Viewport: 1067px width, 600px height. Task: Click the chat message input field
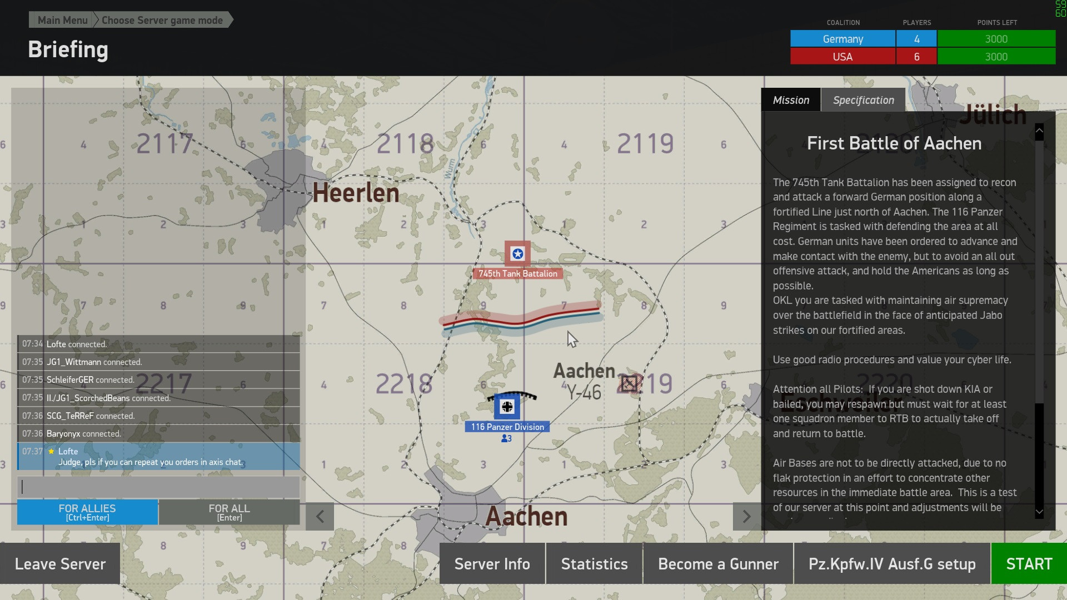[158, 487]
